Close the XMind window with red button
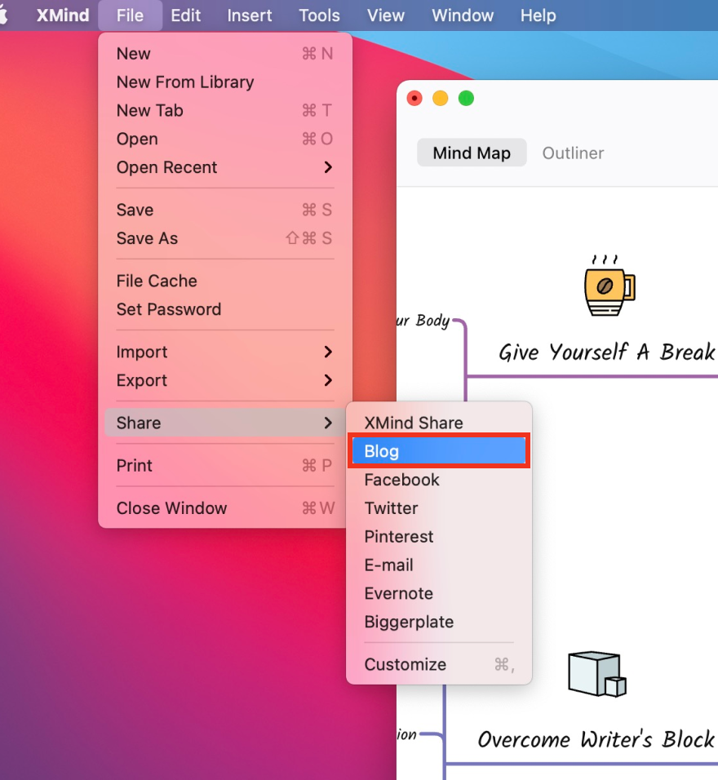 click(x=414, y=98)
